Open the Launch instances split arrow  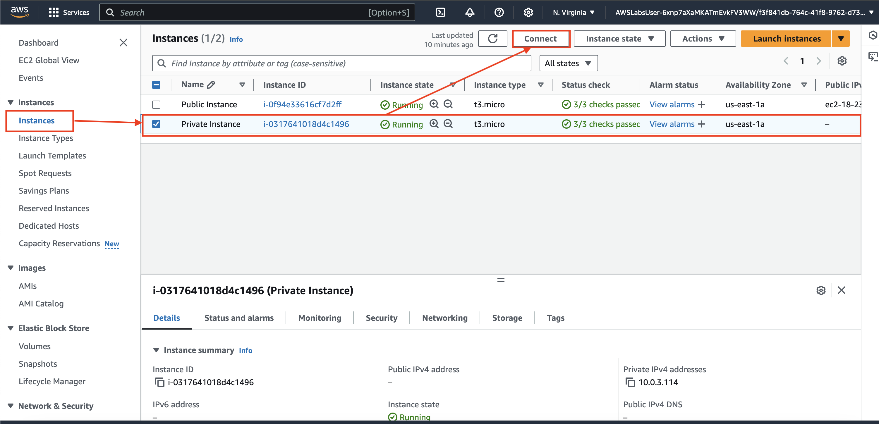tap(841, 39)
